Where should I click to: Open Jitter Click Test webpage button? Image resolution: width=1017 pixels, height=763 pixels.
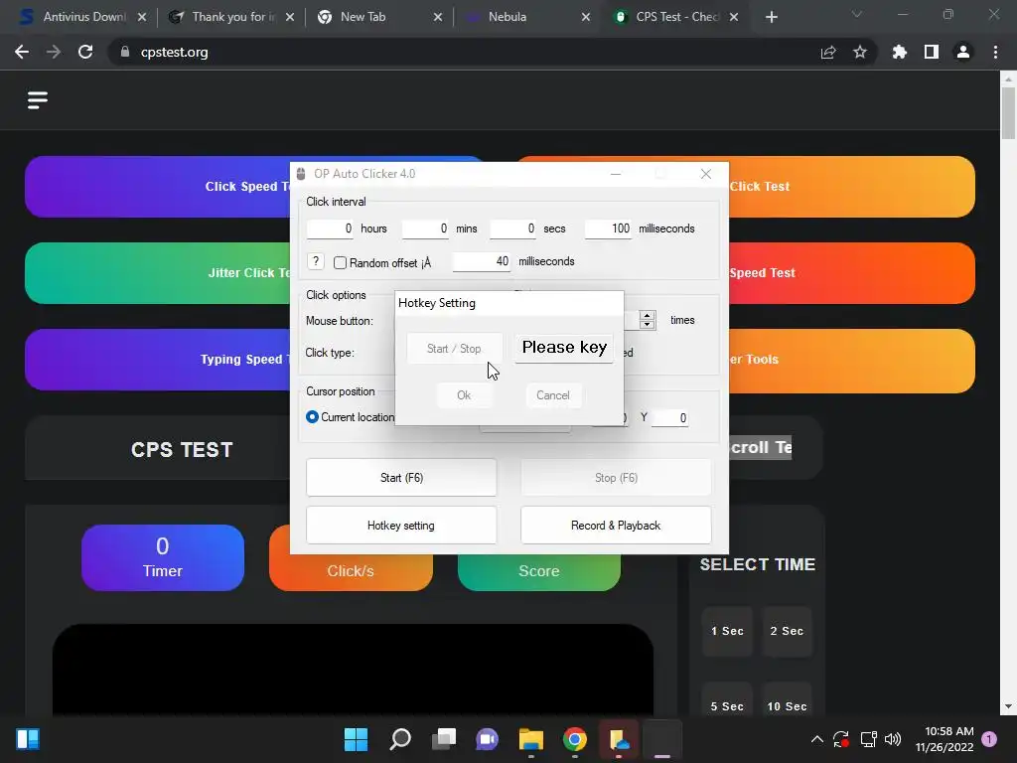point(158,272)
